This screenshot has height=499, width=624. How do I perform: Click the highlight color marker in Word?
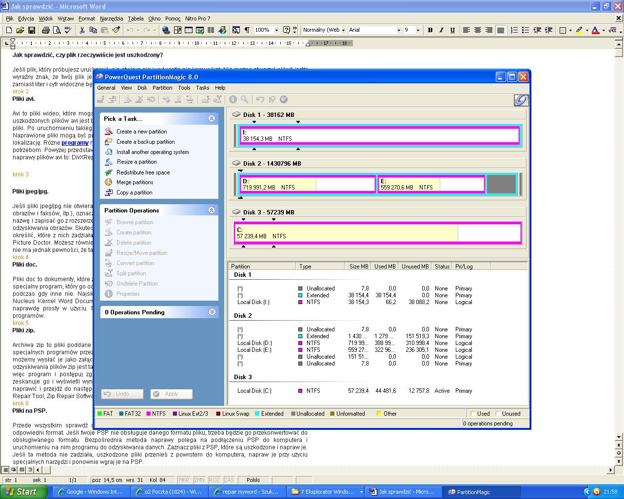579,30
